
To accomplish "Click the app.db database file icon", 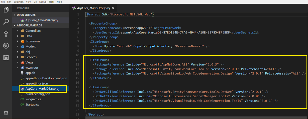I will 22,73.
